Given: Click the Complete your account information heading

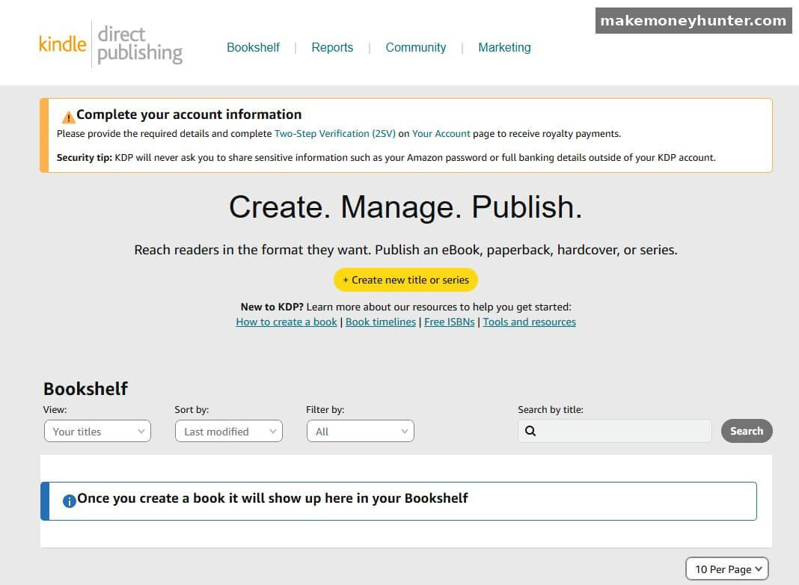Looking at the screenshot, I should [x=189, y=114].
